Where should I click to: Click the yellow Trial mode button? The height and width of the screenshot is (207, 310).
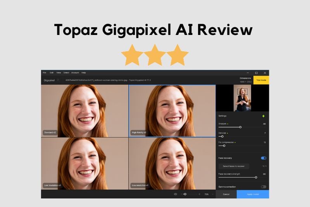click(x=261, y=80)
